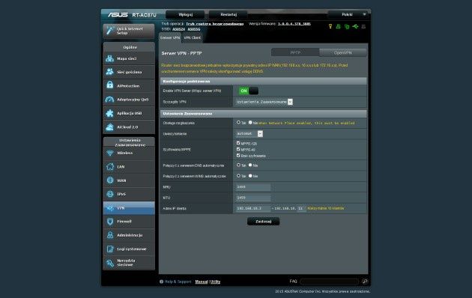Image resolution: width=472 pixels, height=298 pixels.
Task: Click the yellow lightbulb status icon
Action: click(330, 26)
